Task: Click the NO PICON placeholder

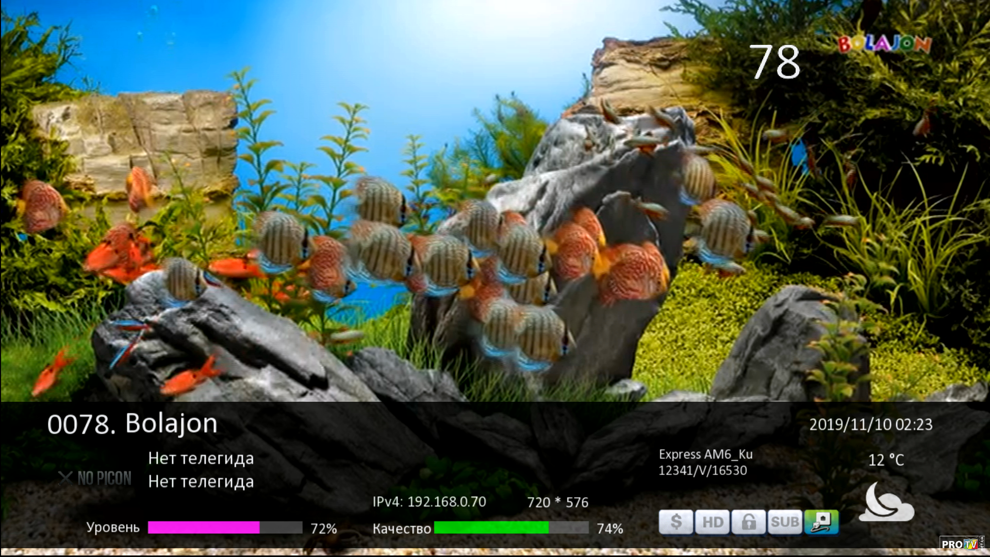Action: [x=95, y=478]
